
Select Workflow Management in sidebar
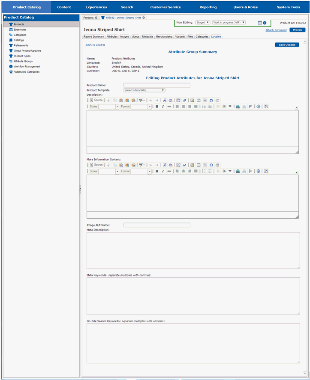(x=27, y=66)
